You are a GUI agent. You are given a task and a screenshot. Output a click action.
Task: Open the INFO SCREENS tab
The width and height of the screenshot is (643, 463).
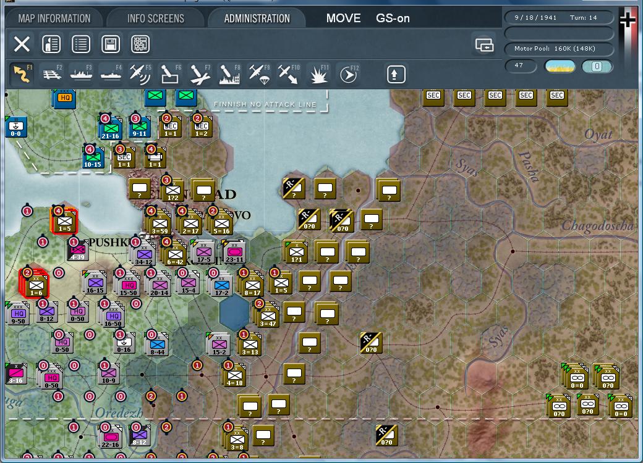click(155, 18)
